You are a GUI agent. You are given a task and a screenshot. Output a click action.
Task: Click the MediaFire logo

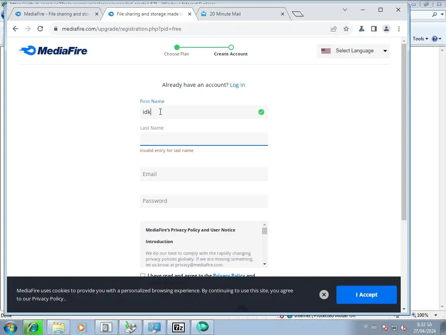click(53, 51)
